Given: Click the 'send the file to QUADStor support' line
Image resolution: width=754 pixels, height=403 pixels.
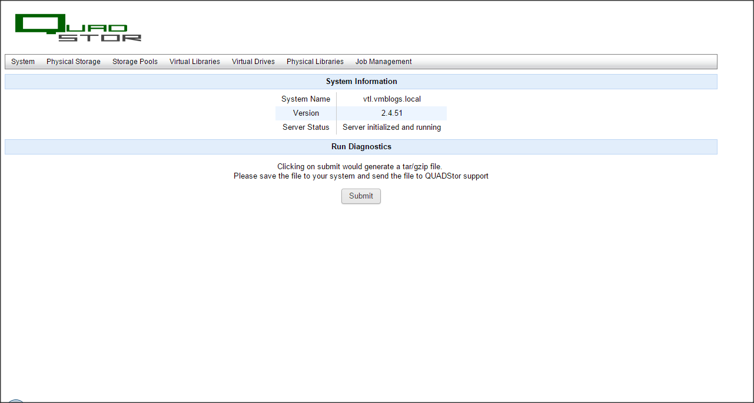Looking at the screenshot, I should point(361,176).
